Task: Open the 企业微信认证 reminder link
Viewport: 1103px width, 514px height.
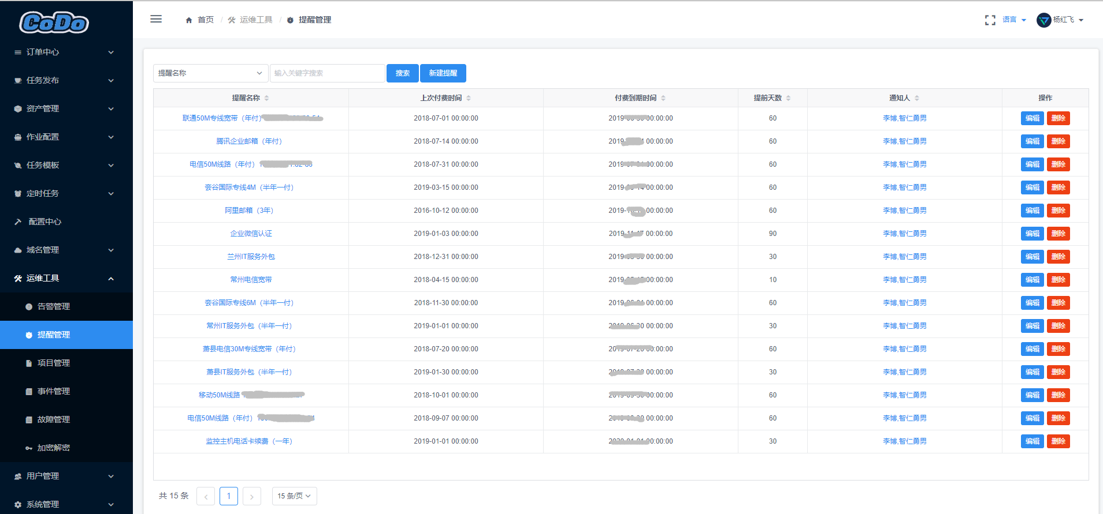Action: 251,234
